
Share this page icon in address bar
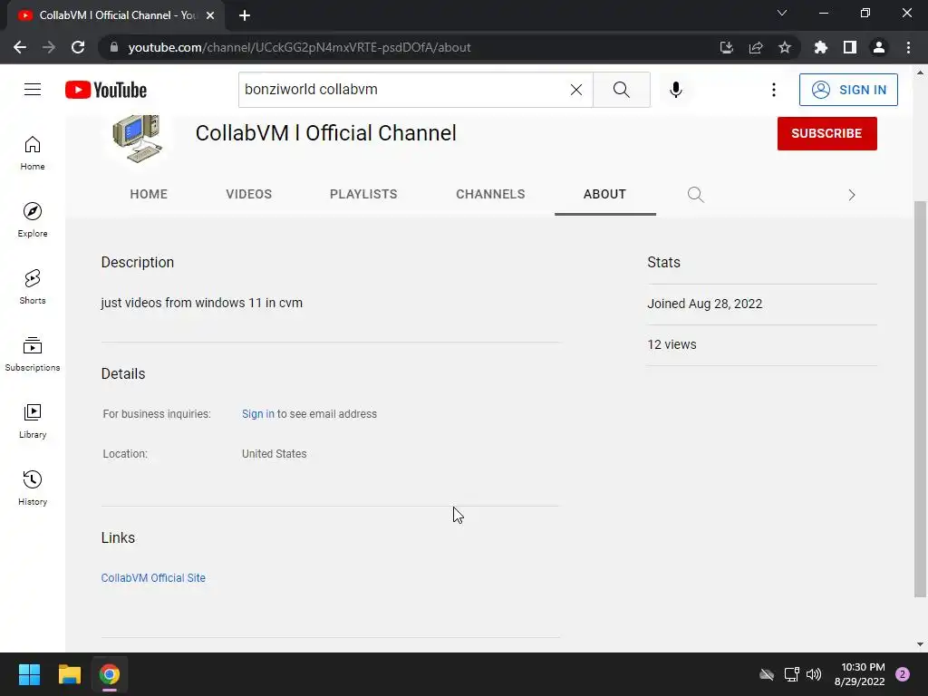pyautogui.click(x=756, y=47)
